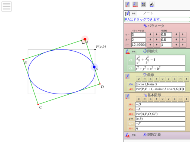Click the 曲線 section header
Image resolution: width=190 pixels, height=142 pixels.
pyautogui.click(x=148, y=75)
